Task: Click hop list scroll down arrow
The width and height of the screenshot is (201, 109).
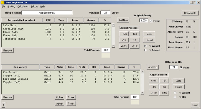Action: click(x=143, y=93)
